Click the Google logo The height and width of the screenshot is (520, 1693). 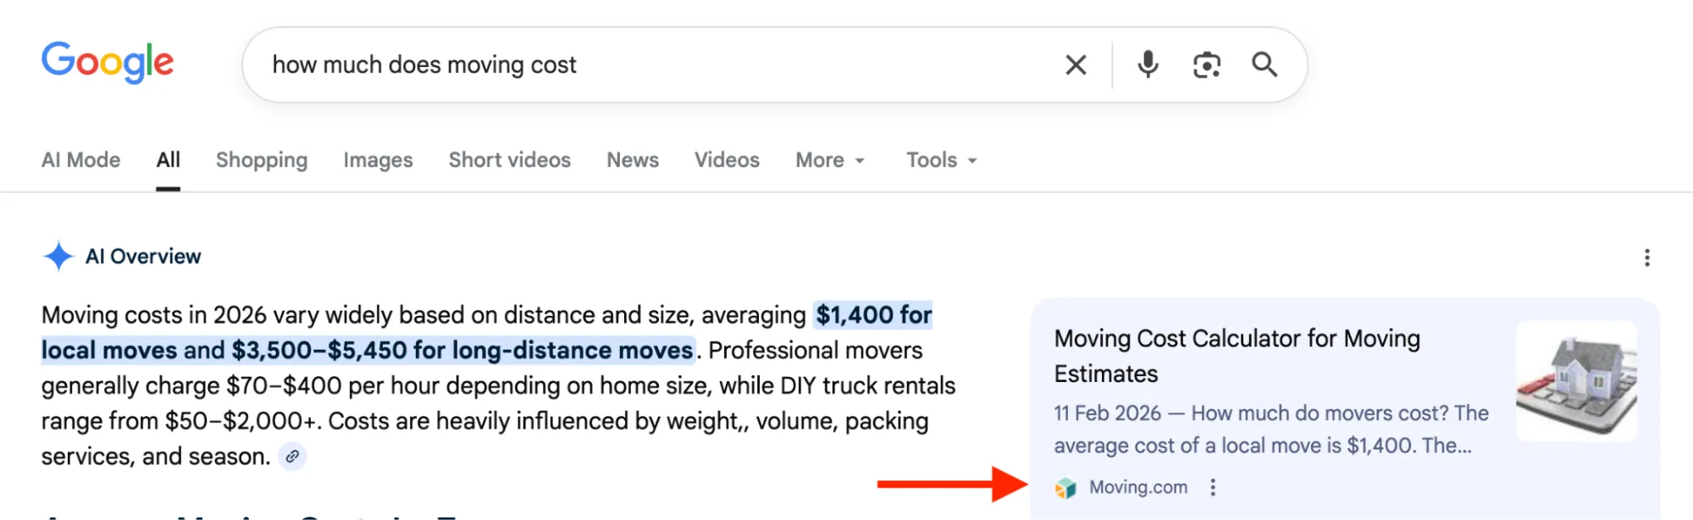[108, 62]
